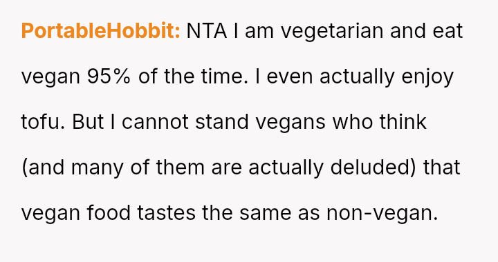Click the word But

pos(88,122)
